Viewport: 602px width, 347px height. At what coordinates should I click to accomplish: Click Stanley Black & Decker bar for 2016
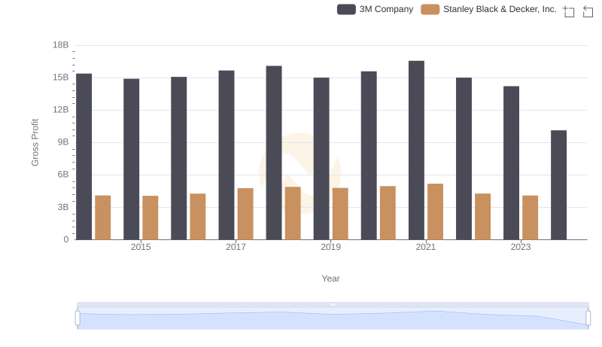click(x=198, y=217)
